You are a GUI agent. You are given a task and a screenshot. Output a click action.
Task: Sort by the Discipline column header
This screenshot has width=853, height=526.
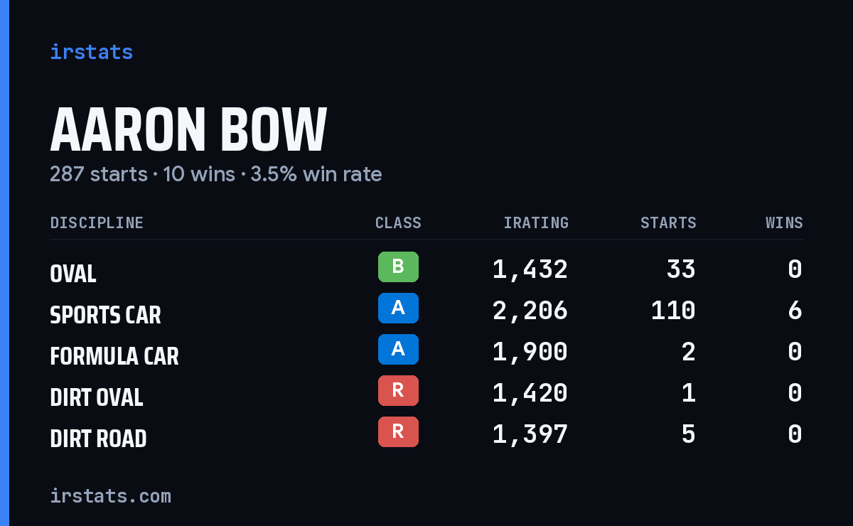click(x=97, y=223)
